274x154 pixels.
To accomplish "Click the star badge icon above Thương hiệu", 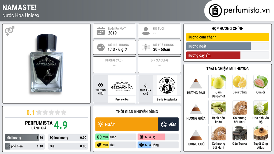I will 101,85.
